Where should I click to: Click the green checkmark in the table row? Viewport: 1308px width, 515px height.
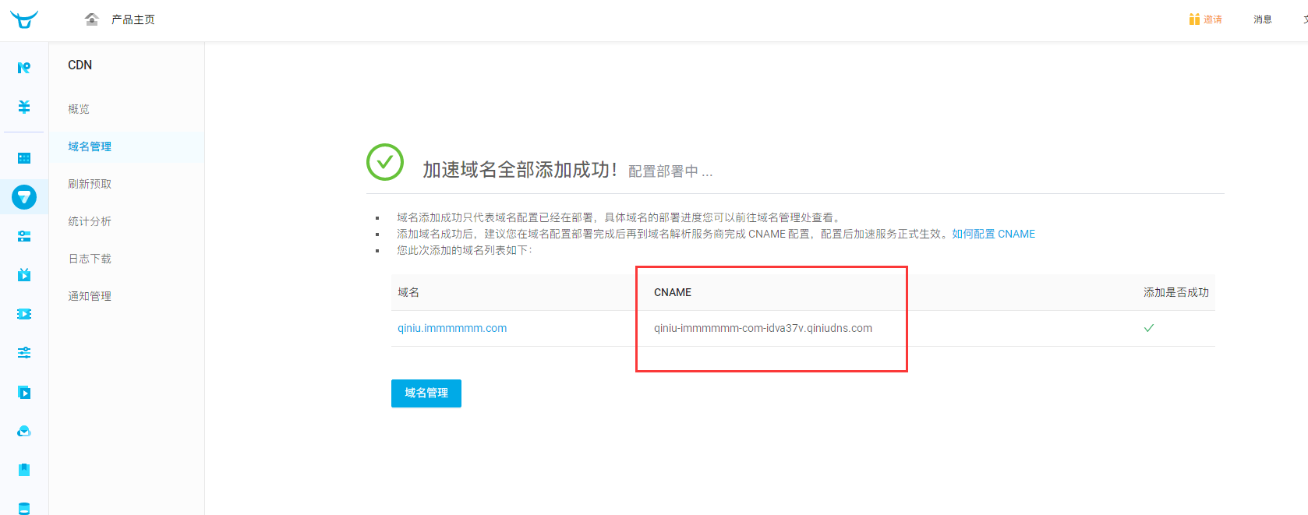tap(1149, 328)
